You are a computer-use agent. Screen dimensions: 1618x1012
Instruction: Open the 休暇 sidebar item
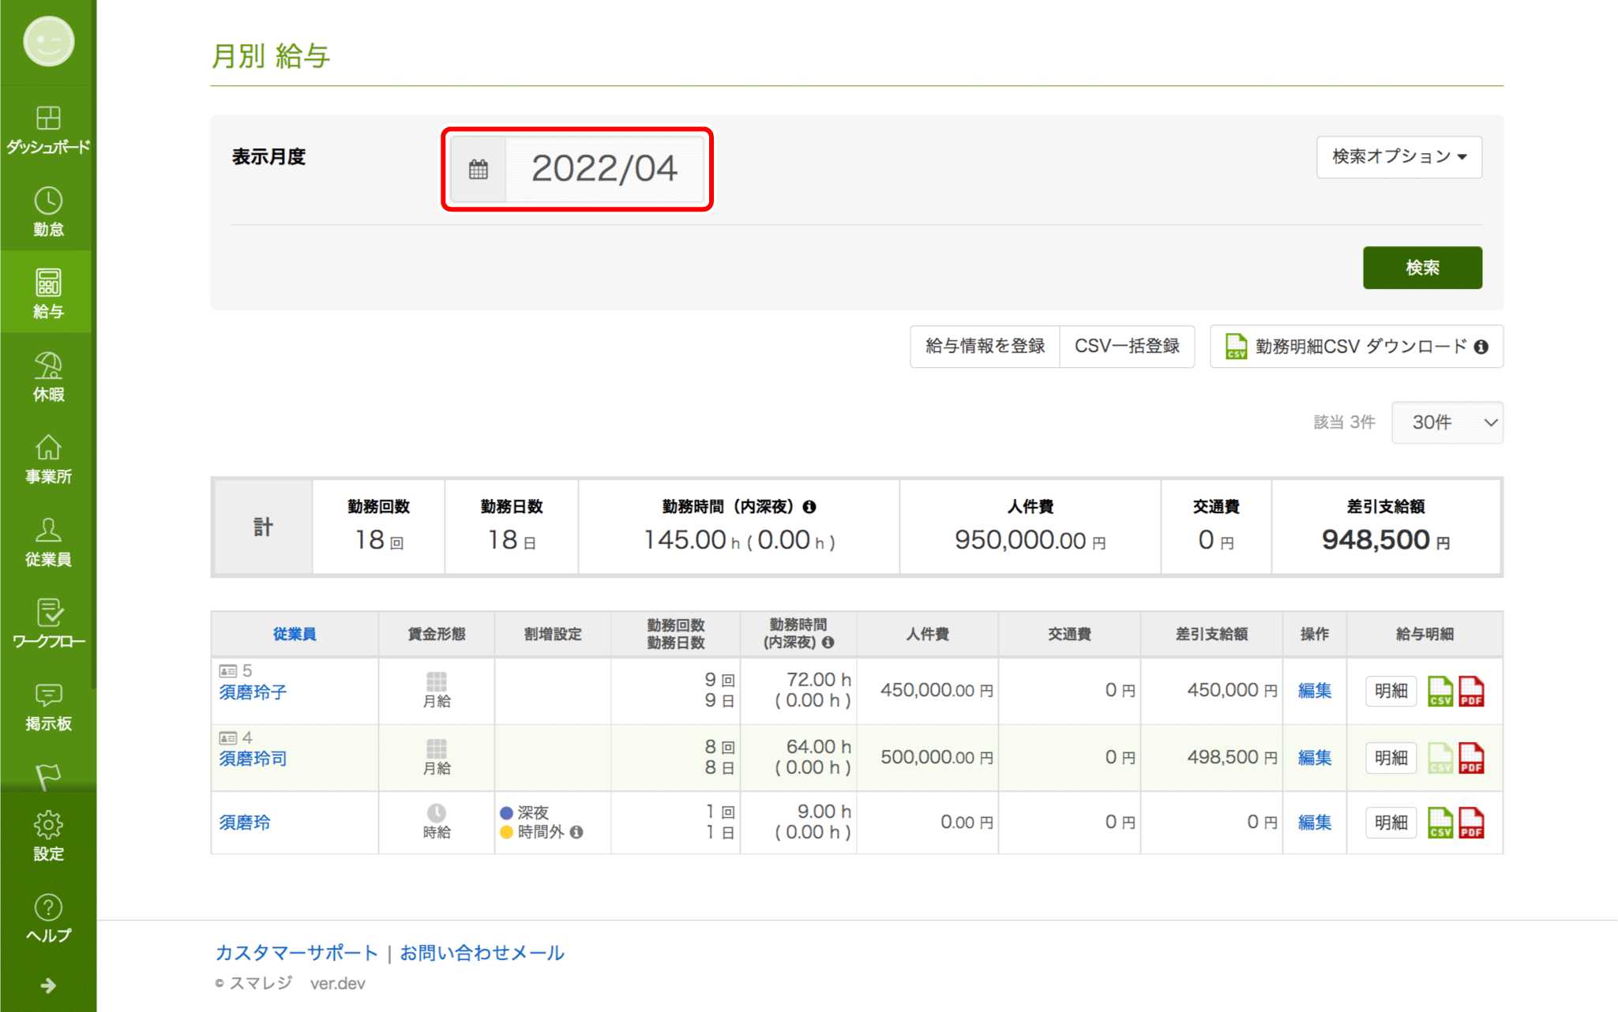pos(48,377)
